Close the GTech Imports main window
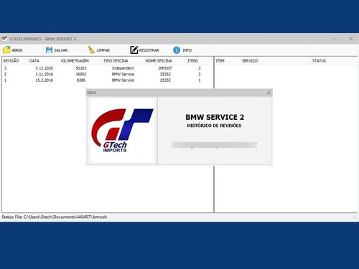The image size is (359, 269). point(350,39)
